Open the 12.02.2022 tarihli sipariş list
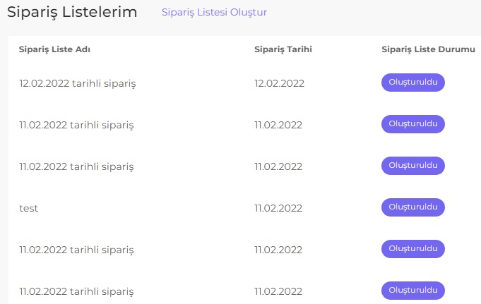 77,83
